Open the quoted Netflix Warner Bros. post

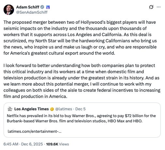pyautogui.click(x=82, y=120)
